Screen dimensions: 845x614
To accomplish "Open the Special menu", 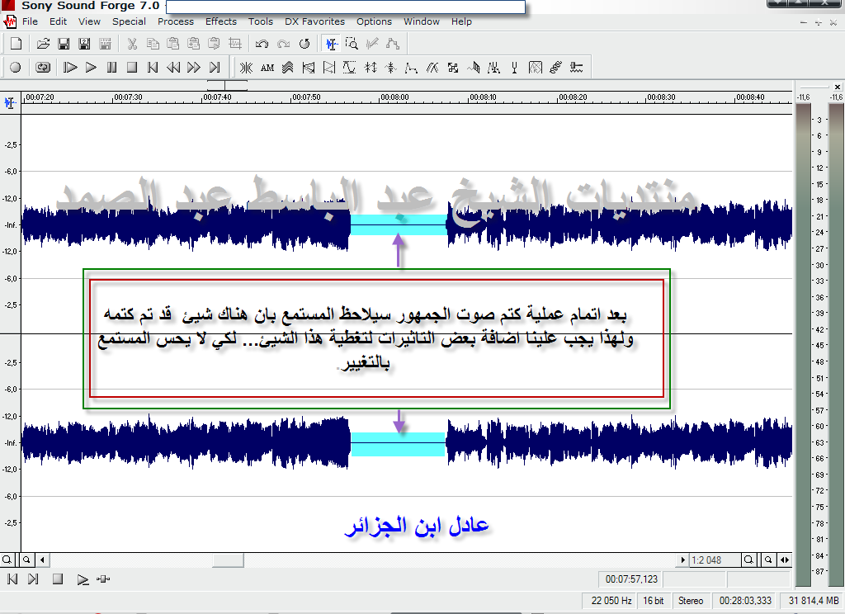I will click(x=129, y=21).
